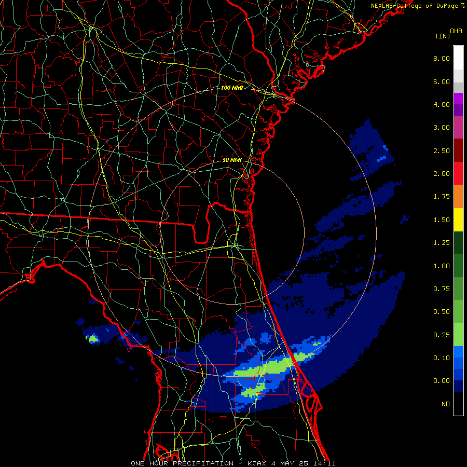The width and height of the screenshot is (467, 467).
Task: Select the dark maroon legend swatch
Action: 458,150
